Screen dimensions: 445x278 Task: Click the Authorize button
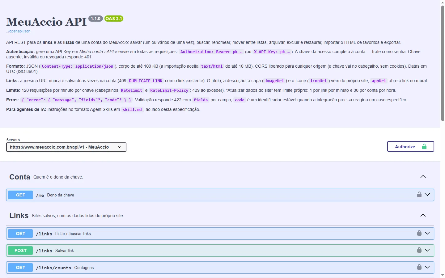click(x=410, y=146)
